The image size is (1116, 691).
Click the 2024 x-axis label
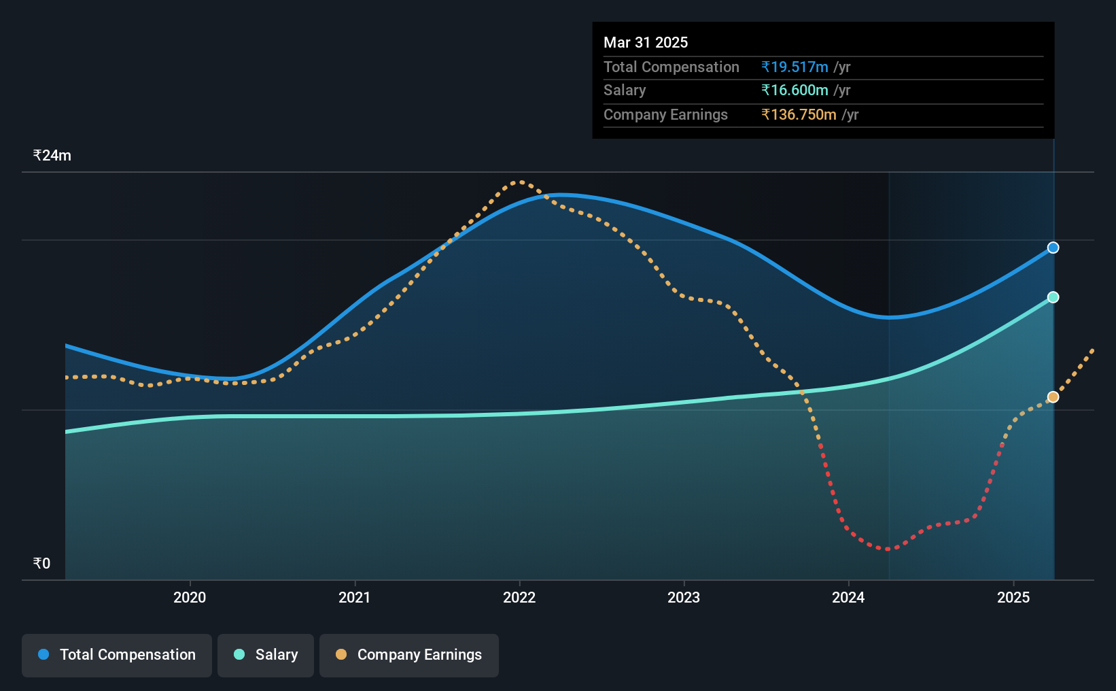pyautogui.click(x=848, y=597)
